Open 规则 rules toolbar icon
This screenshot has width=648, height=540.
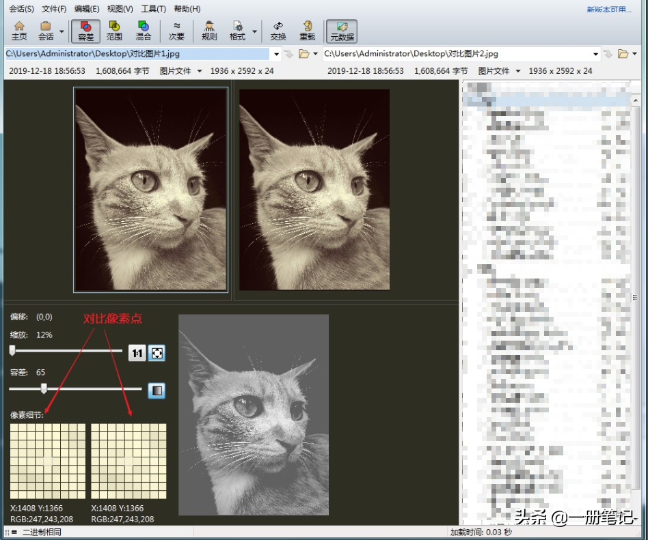click(x=209, y=31)
